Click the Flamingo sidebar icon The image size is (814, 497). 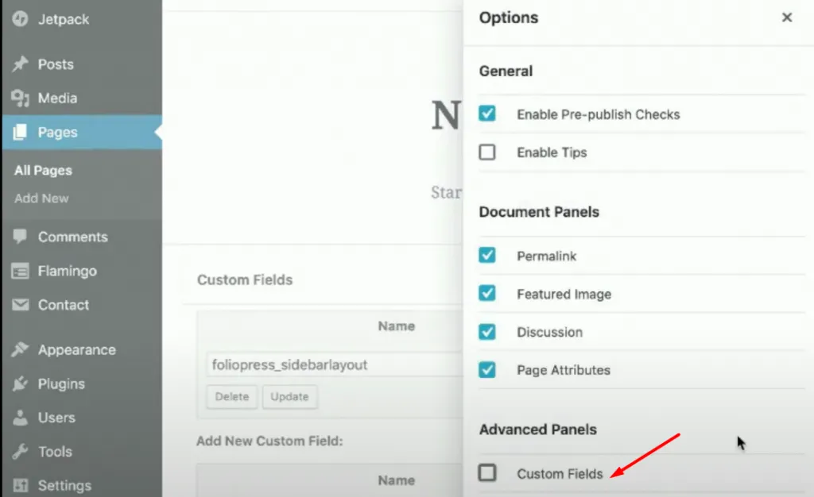20,271
